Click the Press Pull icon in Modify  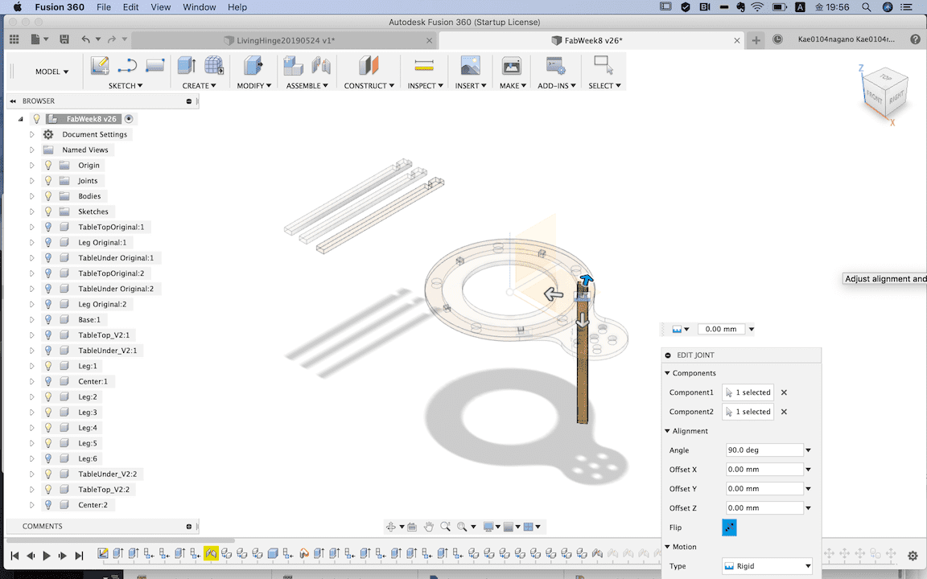click(253, 66)
